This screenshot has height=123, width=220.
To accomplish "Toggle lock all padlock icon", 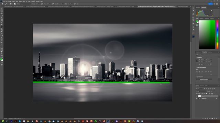I will click(x=207, y=94).
